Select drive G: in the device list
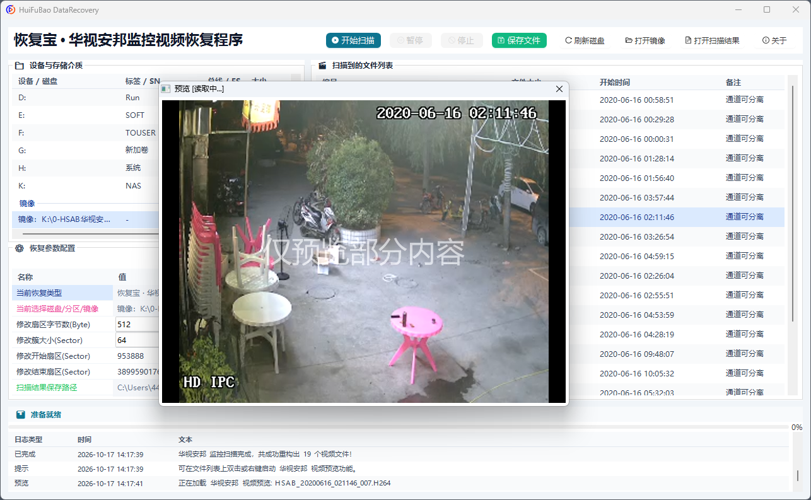The width and height of the screenshot is (811, 500). tap(85, 151)
